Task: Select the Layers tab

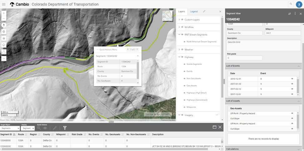Action: [182, 12]
